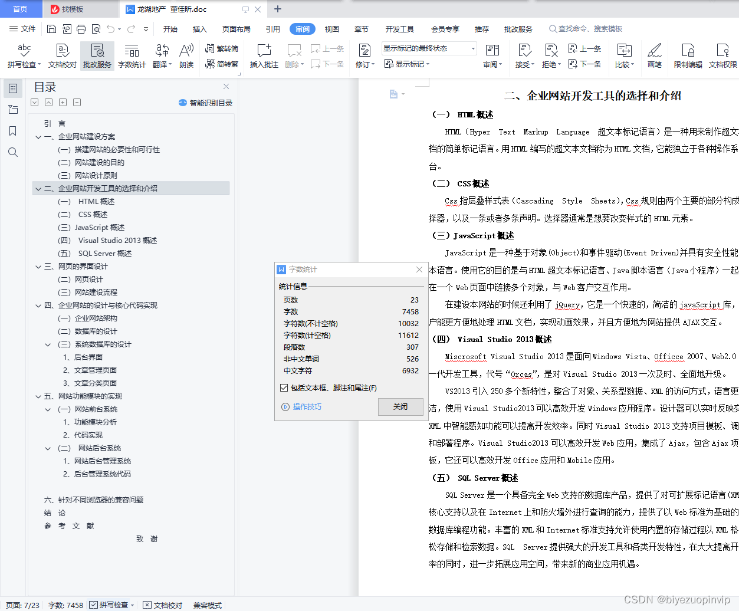Open the 拼写检查 spell check tool
Image resolution: width=739 pixels, height=611 pixels.
pyautogui.click(x=23, y=55)
